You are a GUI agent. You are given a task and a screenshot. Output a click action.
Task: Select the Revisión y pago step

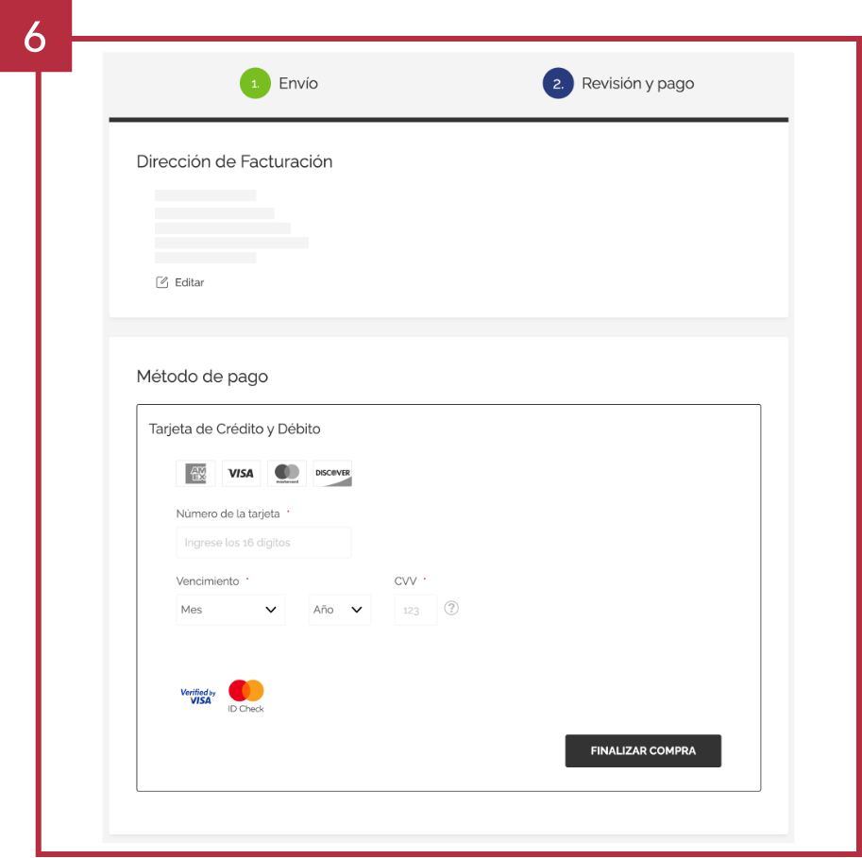pos(637,83)
